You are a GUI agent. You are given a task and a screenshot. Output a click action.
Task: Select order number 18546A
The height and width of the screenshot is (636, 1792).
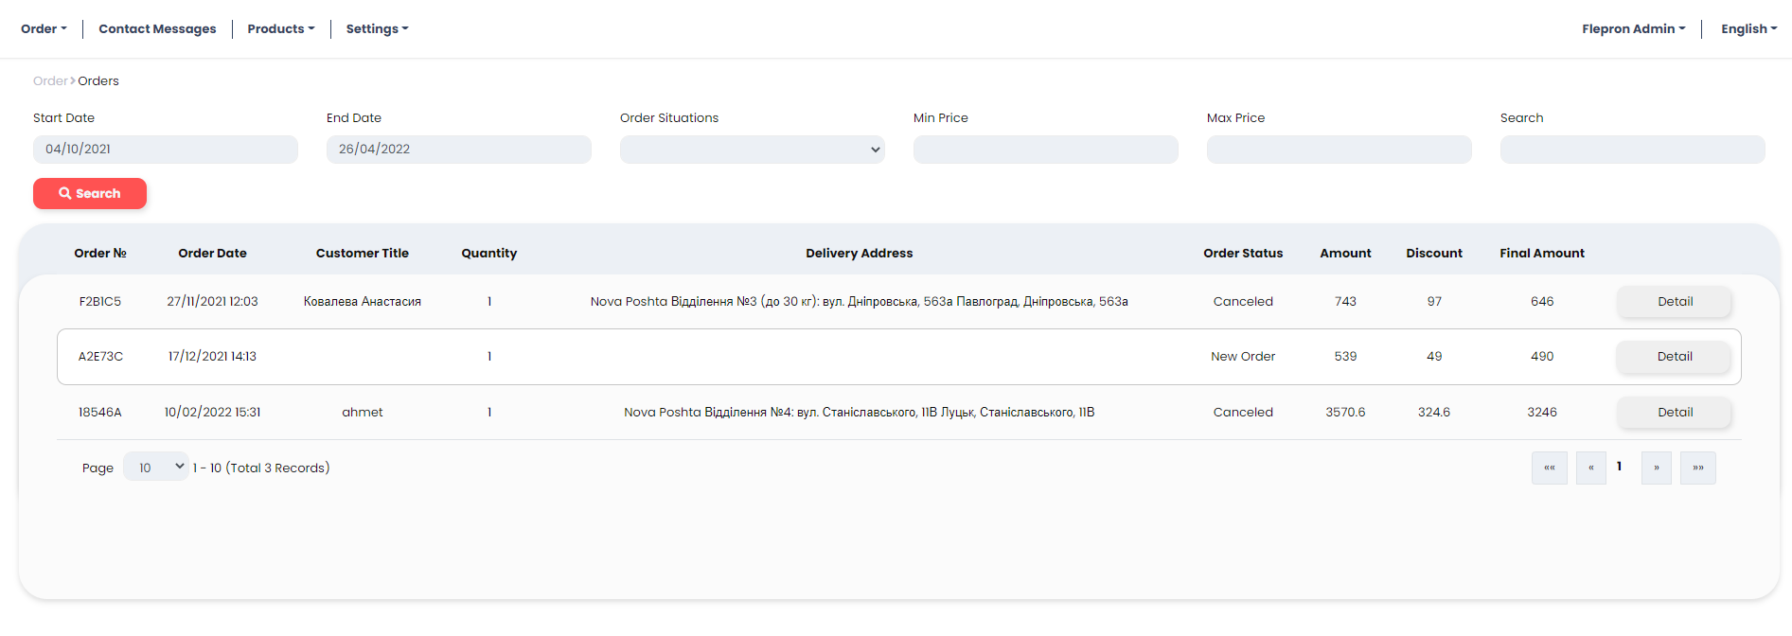pyautogui.click(x=100, y=412)
